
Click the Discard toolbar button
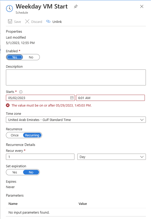34,22
